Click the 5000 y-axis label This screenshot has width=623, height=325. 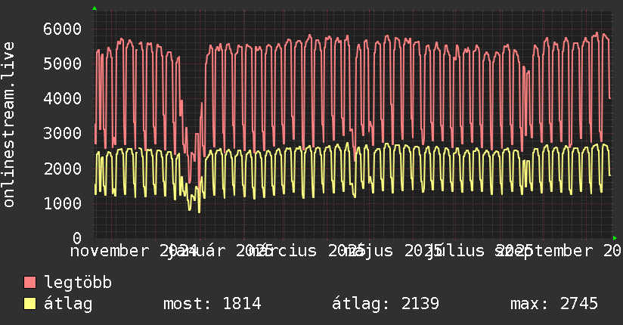point(63,63)
